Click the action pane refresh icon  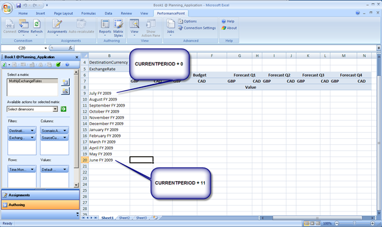4,64
